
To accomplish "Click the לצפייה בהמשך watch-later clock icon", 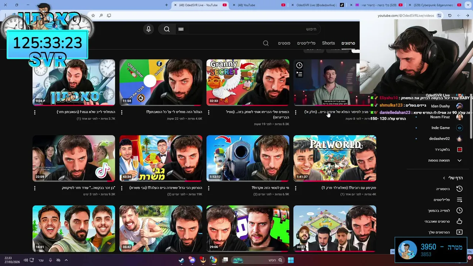I will pyautogui.click(x=459, y=211).
